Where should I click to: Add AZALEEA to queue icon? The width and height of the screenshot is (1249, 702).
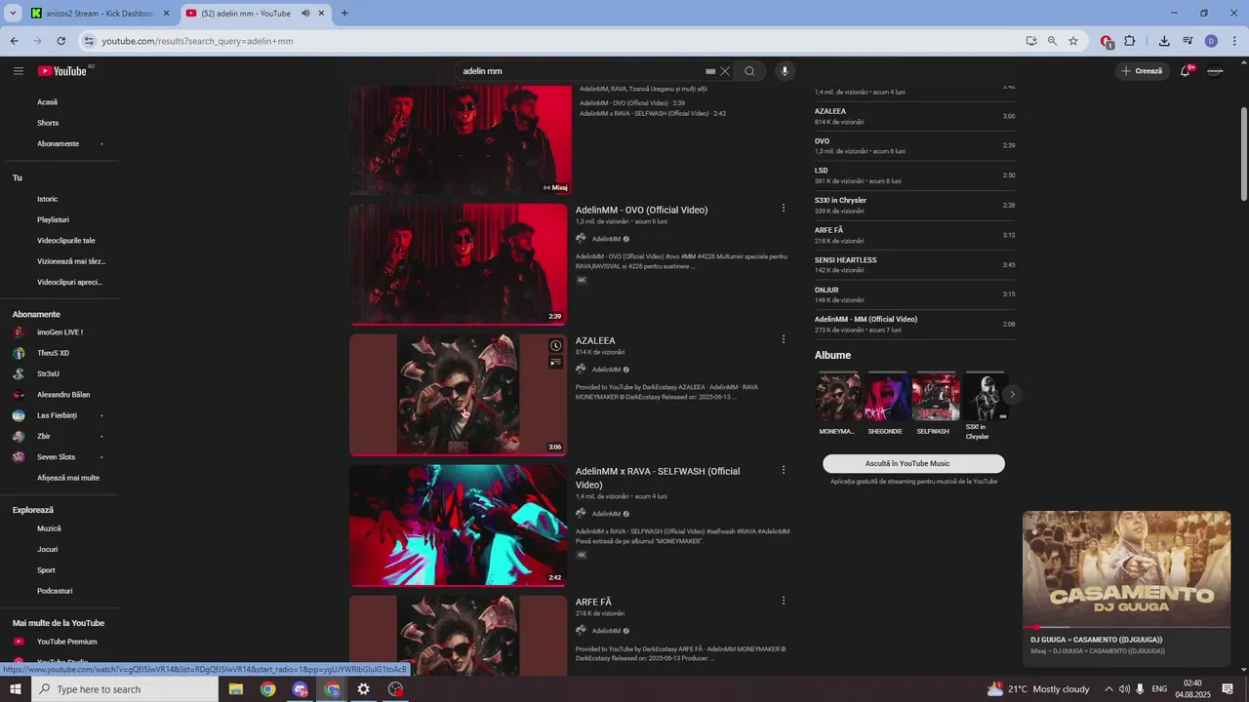click(x=555, y=363)
